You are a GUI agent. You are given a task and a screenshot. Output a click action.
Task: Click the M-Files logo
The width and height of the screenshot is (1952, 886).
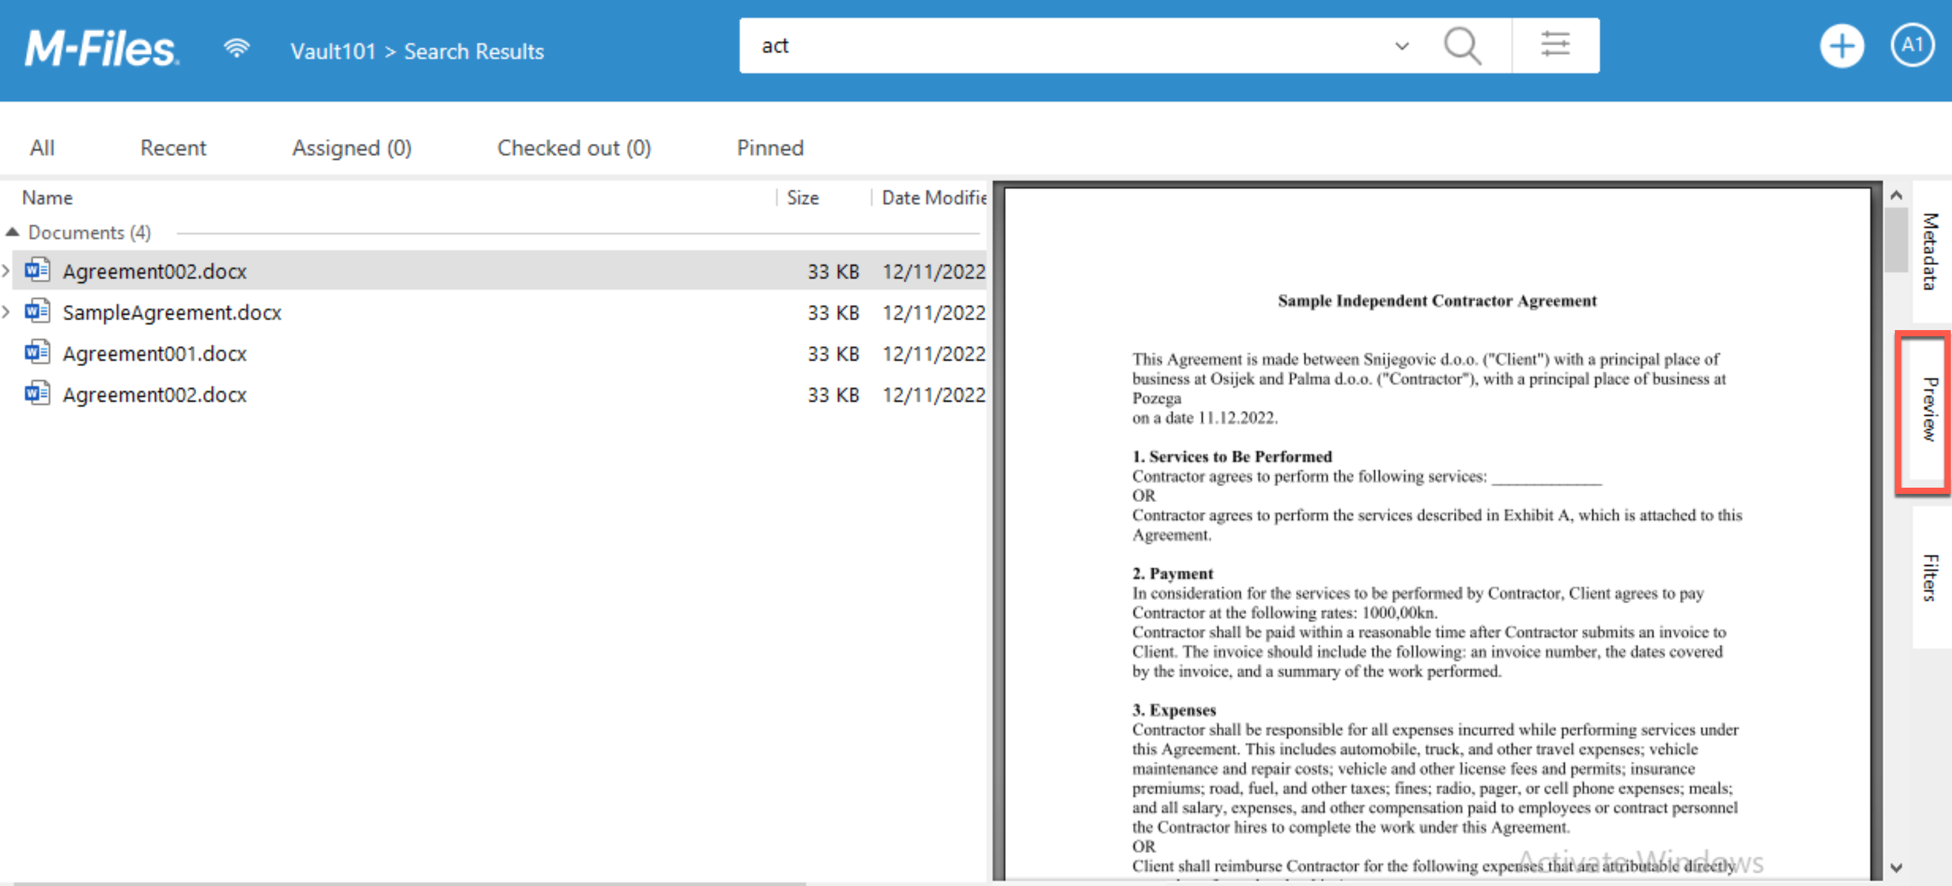102,48
